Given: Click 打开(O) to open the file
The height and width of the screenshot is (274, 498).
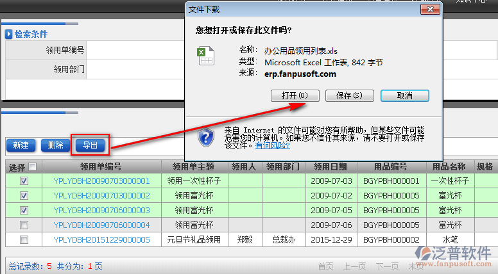Looking at the screenshot, I should (x=295, y=95).
